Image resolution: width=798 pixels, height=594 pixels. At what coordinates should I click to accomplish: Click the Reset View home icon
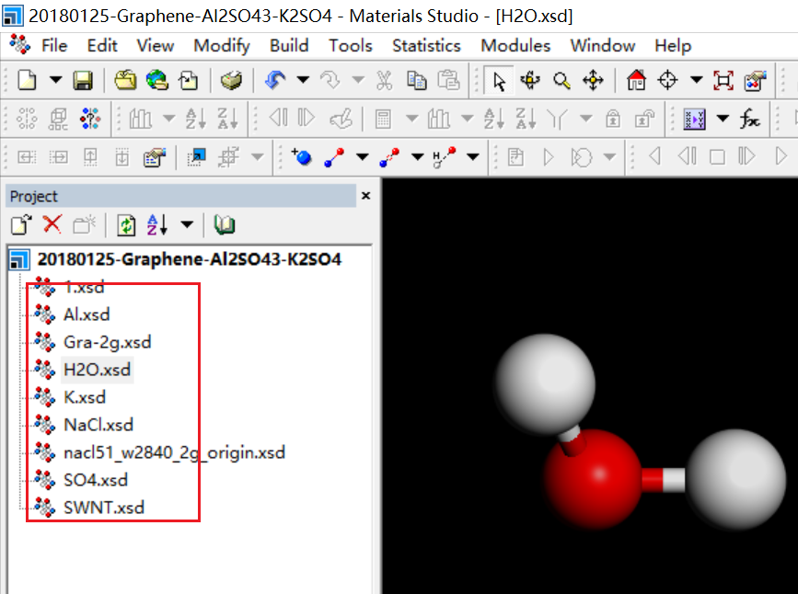[x=636, y=80]
